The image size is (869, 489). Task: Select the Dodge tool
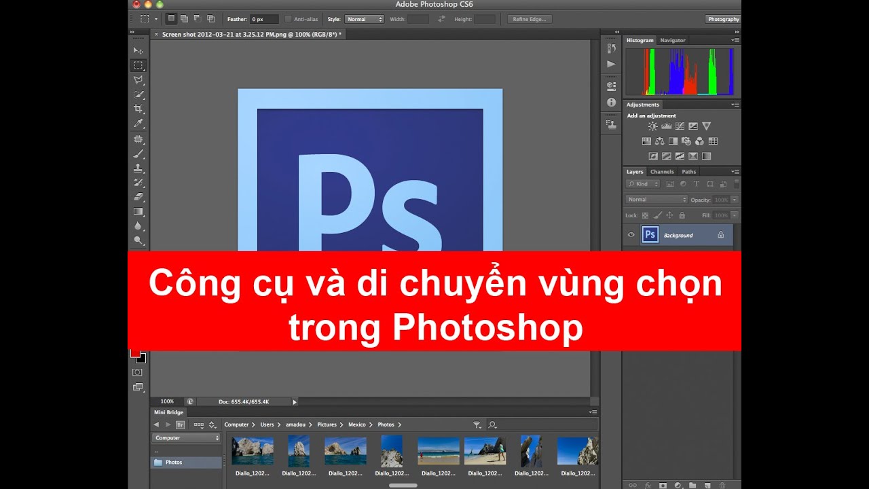coord(138,240)
